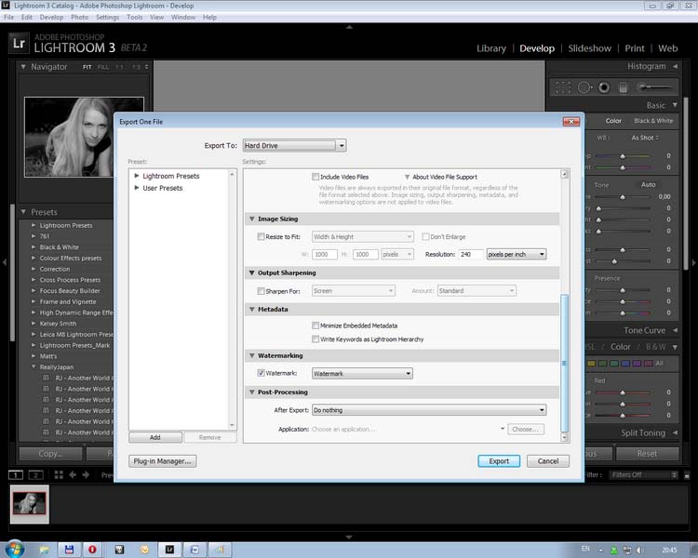The image size is (698, 558).
Task: Open the Plug-in Manager
Action: click(x=163, y=460)
